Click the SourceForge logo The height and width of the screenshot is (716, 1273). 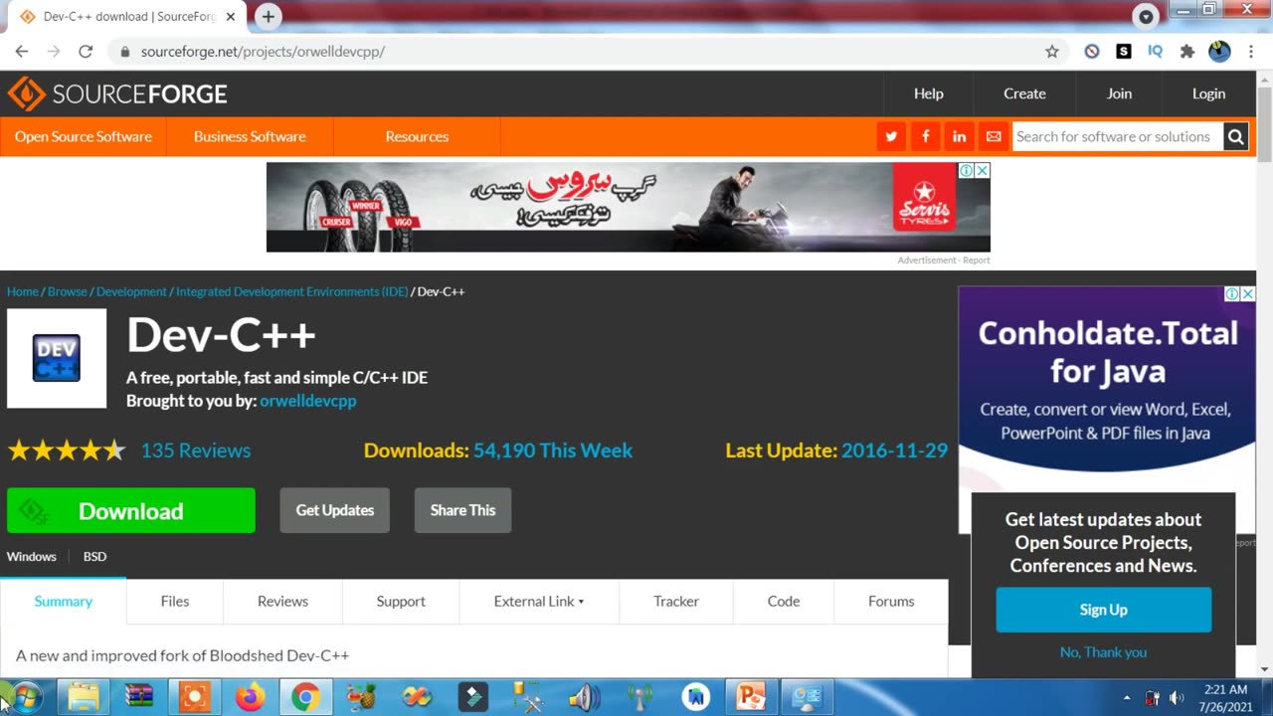[x=117, y=93]
